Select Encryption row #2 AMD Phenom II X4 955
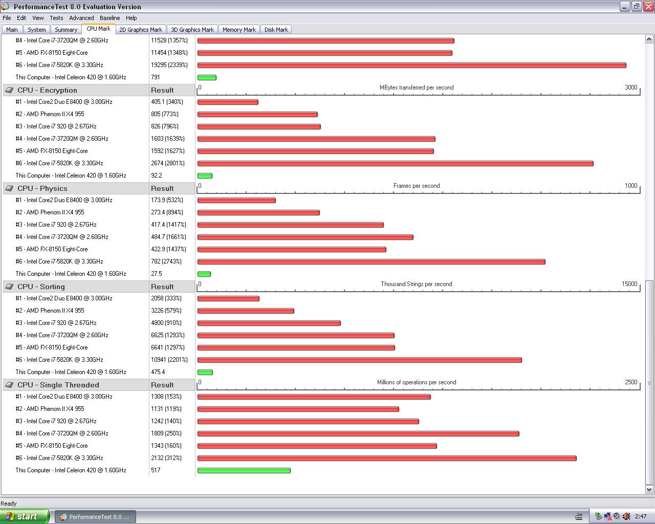 50,114
